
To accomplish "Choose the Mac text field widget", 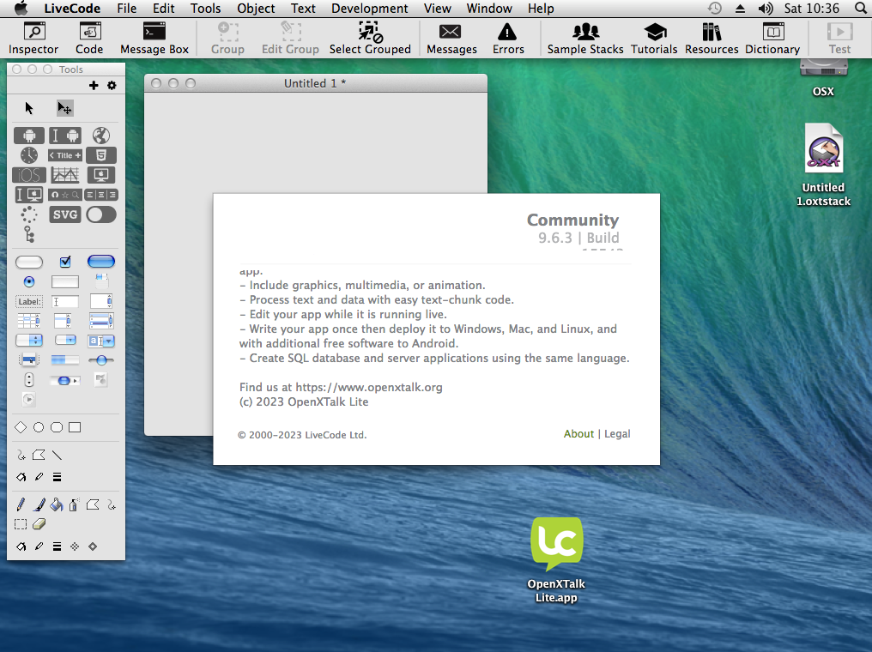I will [29, 195].
